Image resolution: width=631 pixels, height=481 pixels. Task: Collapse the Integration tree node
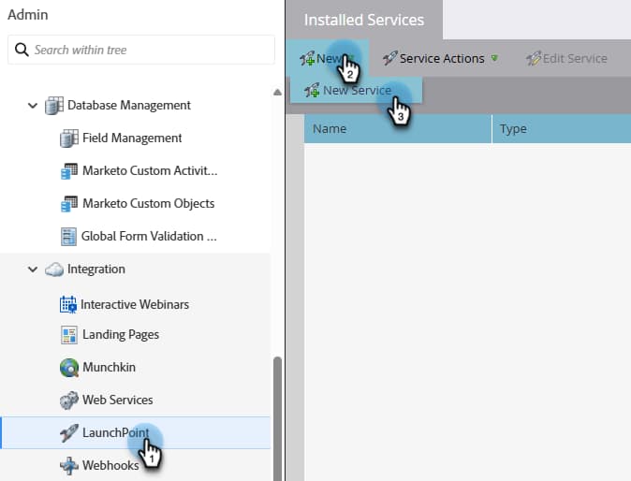pos(33,270)
